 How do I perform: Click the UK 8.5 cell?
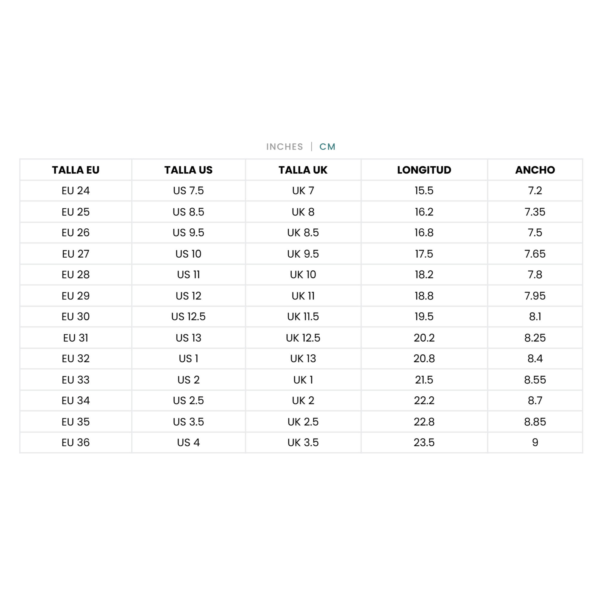coord(303,233)
